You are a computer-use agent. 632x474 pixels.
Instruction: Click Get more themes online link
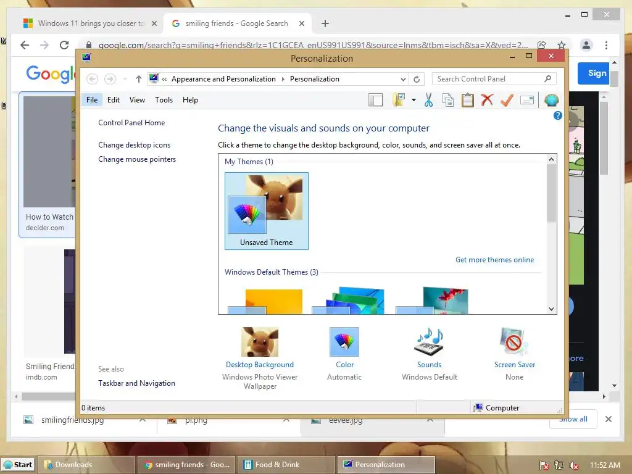494,260
